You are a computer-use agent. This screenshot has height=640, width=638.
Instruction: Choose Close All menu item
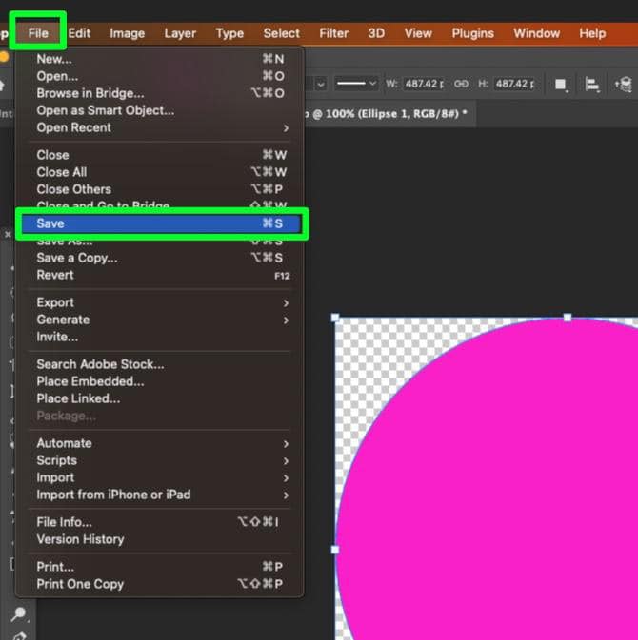(162, 172)
